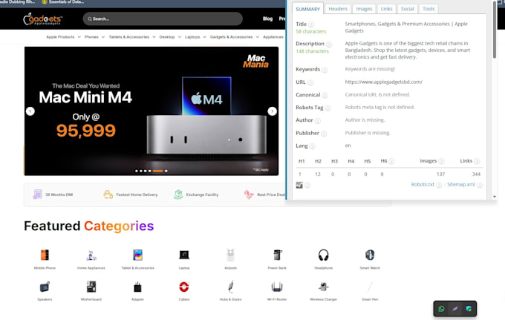Open the Sitemap.xml link
Image resolution: width=505 pixels, height=320 pixels.
click(x=461, y=184)
